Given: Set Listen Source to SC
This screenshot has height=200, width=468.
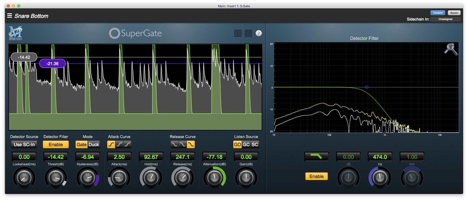Looking at the screenshot, I should coord(255,144).
